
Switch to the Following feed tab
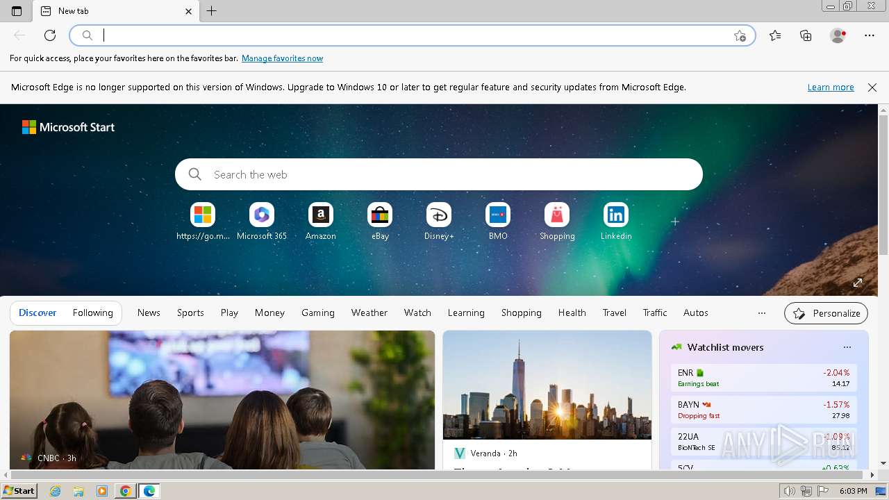92,313
